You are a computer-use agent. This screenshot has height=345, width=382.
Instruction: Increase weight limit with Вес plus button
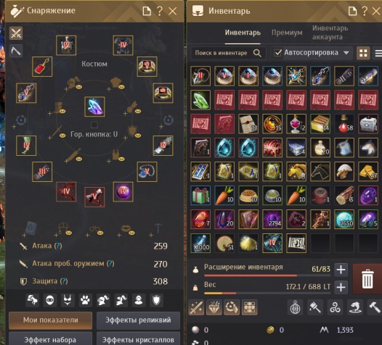tap(341, 287)
